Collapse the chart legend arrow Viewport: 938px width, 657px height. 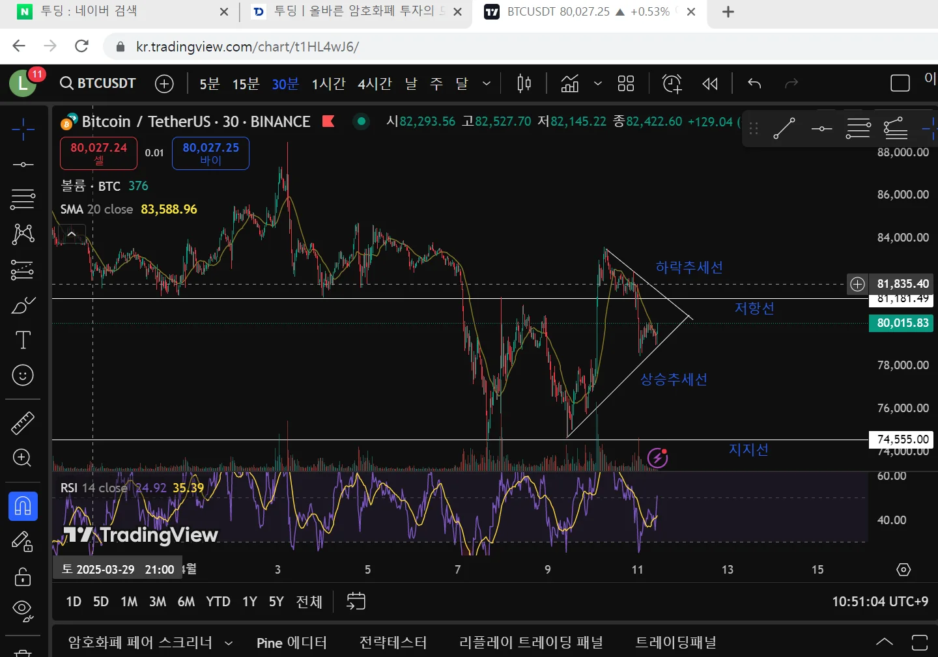tap(72, 234)
